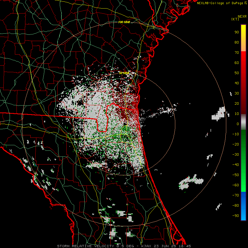Viewport: 248px width, 248px height.
Task: Click the 90 knots scale value
Action: (x=237, y=32)
